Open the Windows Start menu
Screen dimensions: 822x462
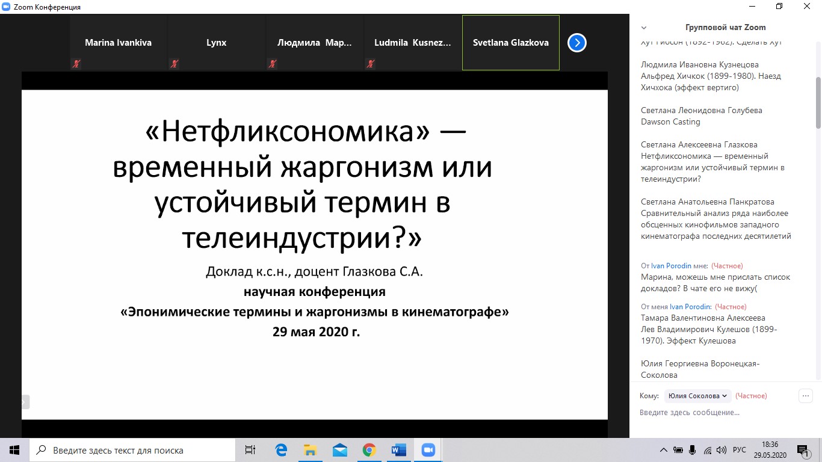point(14,450)
